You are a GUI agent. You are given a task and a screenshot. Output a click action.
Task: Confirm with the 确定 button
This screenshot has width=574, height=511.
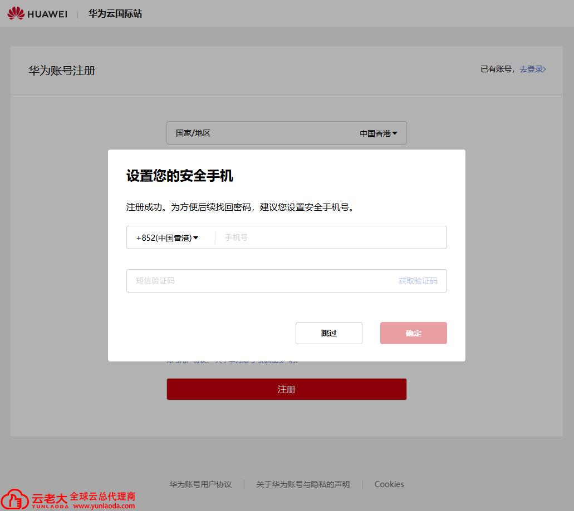(413, 333)
